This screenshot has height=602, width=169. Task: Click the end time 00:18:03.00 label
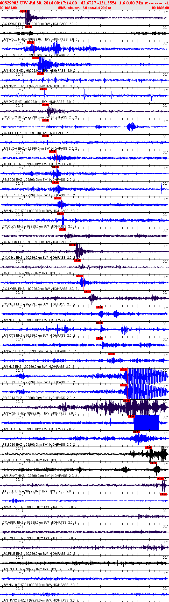click(x=160, y=8)
